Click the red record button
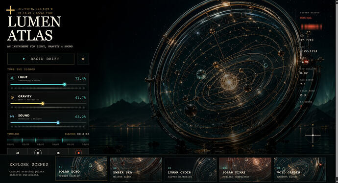 pyautogui.click(x=79, y=152)
